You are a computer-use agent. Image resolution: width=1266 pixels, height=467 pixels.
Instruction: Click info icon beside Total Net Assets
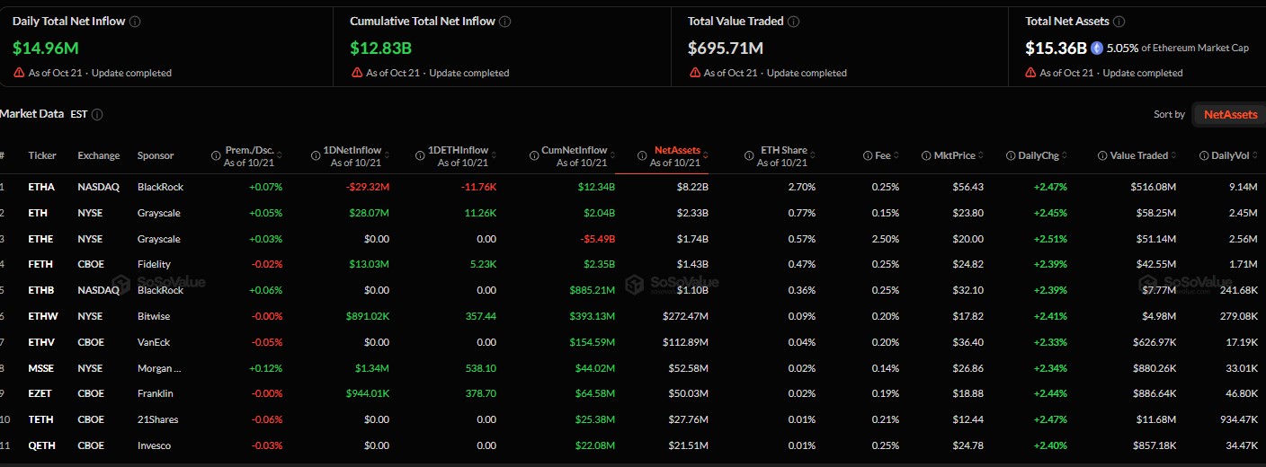[x=1119, y=22]
